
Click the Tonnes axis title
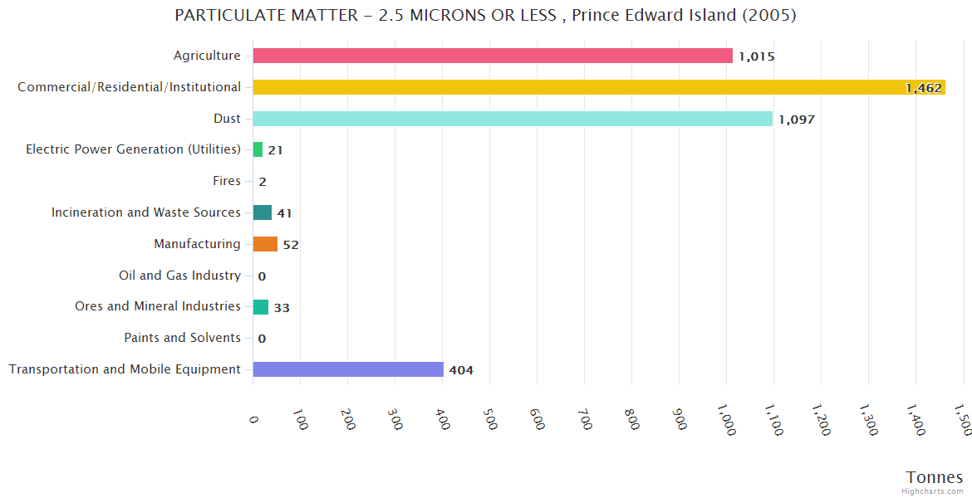(934, 476)
